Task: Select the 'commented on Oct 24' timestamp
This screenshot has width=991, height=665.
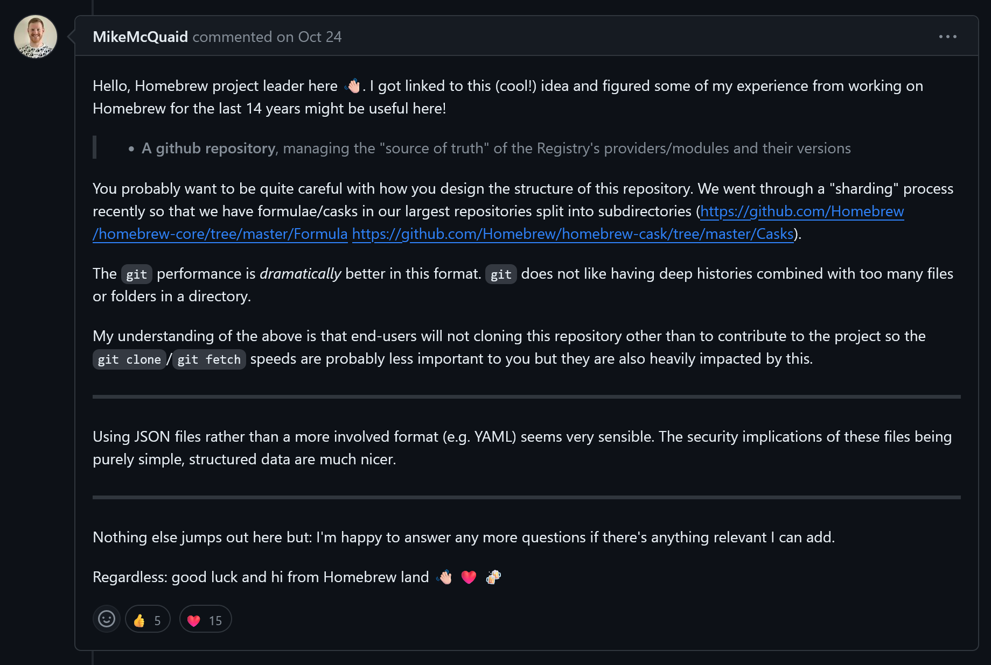Action: [x=266, y=37]
